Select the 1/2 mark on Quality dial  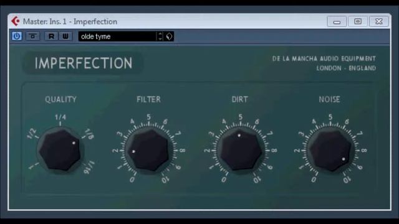32,134
